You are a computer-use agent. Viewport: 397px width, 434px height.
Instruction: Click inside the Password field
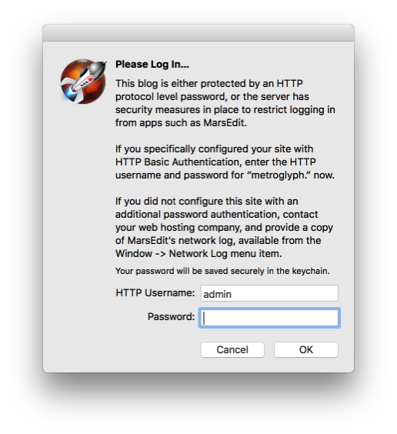(x=269, y=318)
